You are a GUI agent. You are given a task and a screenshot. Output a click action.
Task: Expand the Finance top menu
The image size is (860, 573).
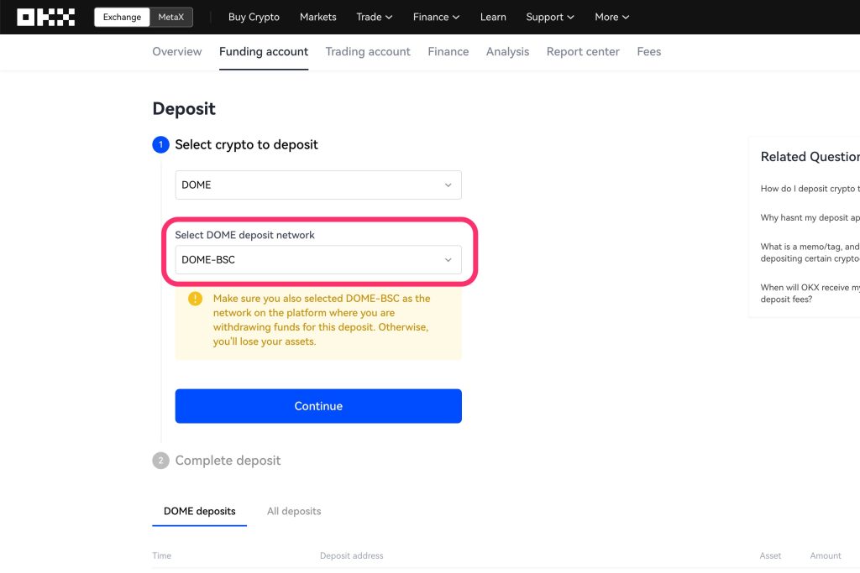[436, 17]
